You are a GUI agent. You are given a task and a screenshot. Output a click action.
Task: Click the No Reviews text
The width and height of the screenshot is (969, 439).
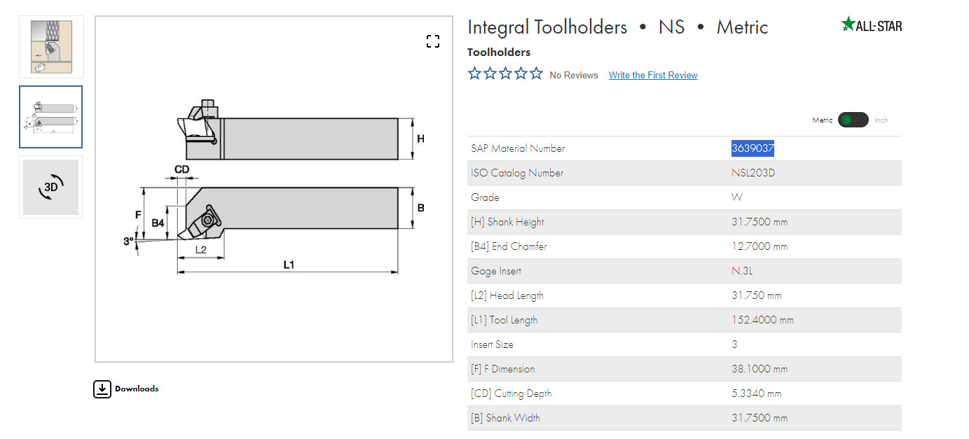(x=574, y=76)
